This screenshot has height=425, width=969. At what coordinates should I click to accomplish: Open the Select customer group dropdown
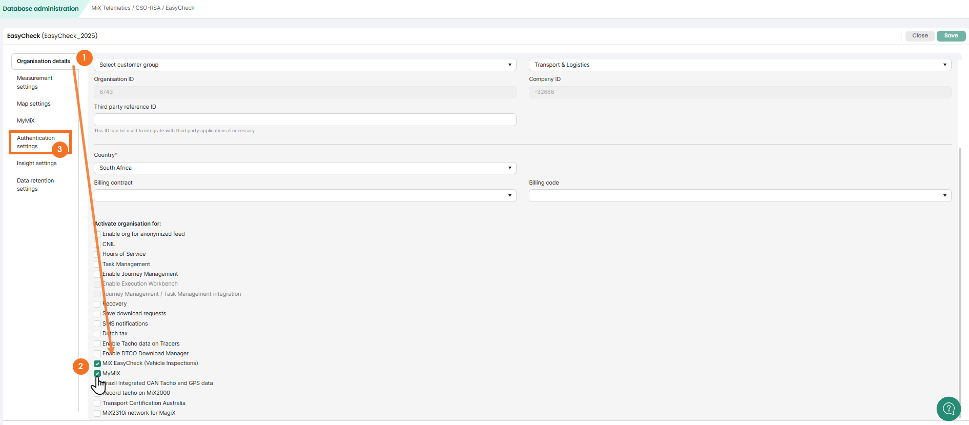[x=305, y=65]
